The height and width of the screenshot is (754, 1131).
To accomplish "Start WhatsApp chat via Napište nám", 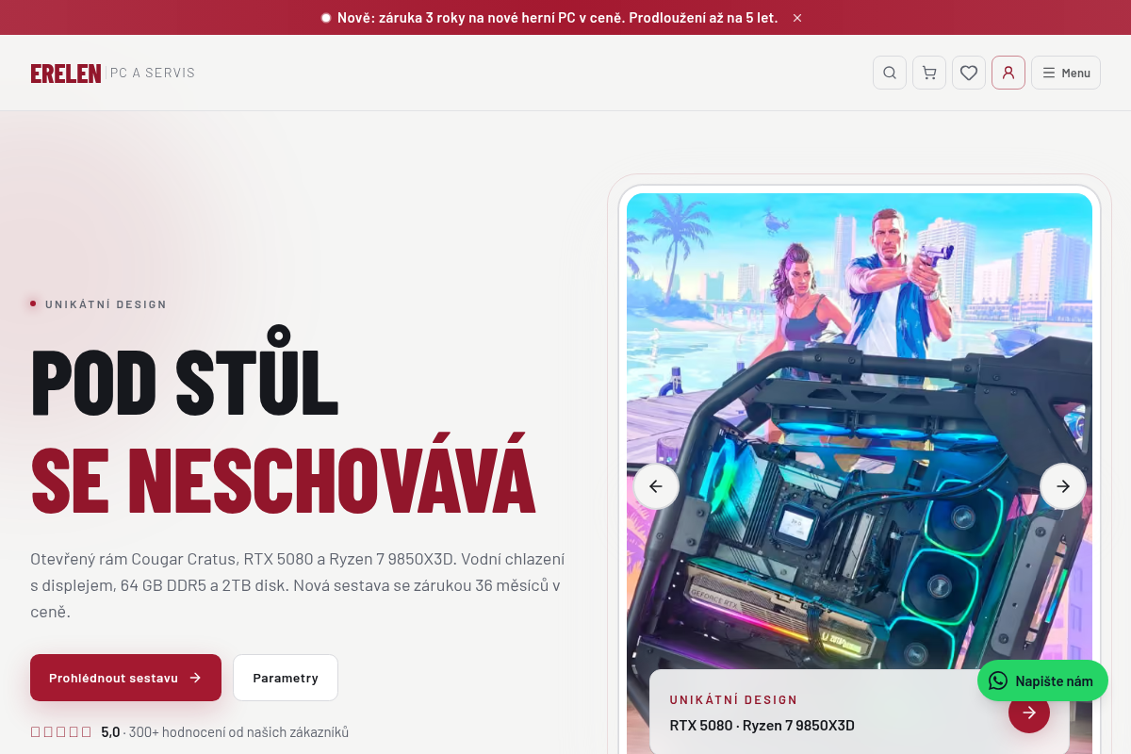I will pyautogui.click(x=1042, y=680).
